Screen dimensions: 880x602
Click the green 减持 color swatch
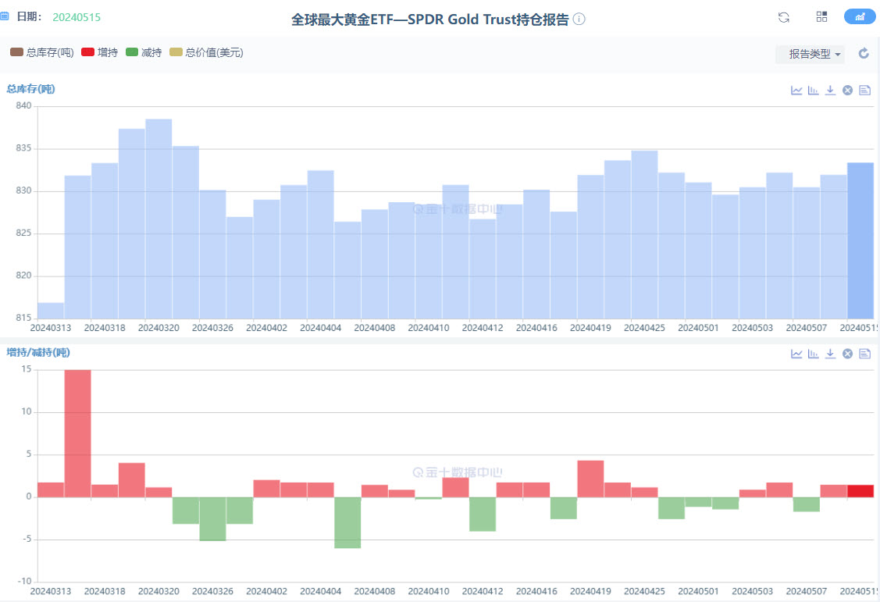pos(132,52)
